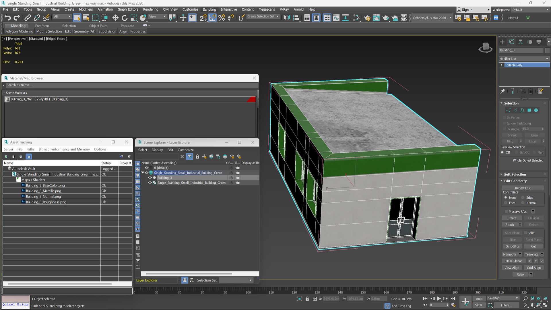Enable the Preserve UVs checkbox
This screenshot has height=310, width=551.
(506, 212)
